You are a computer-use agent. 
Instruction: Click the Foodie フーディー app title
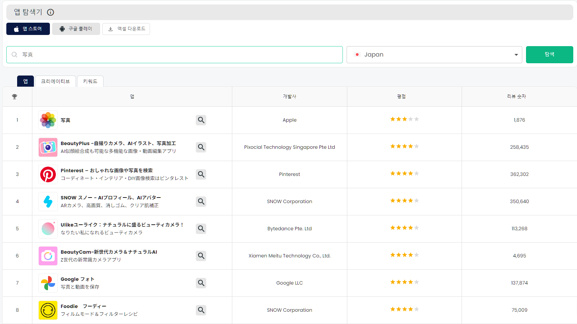click(x=83, y=306)
